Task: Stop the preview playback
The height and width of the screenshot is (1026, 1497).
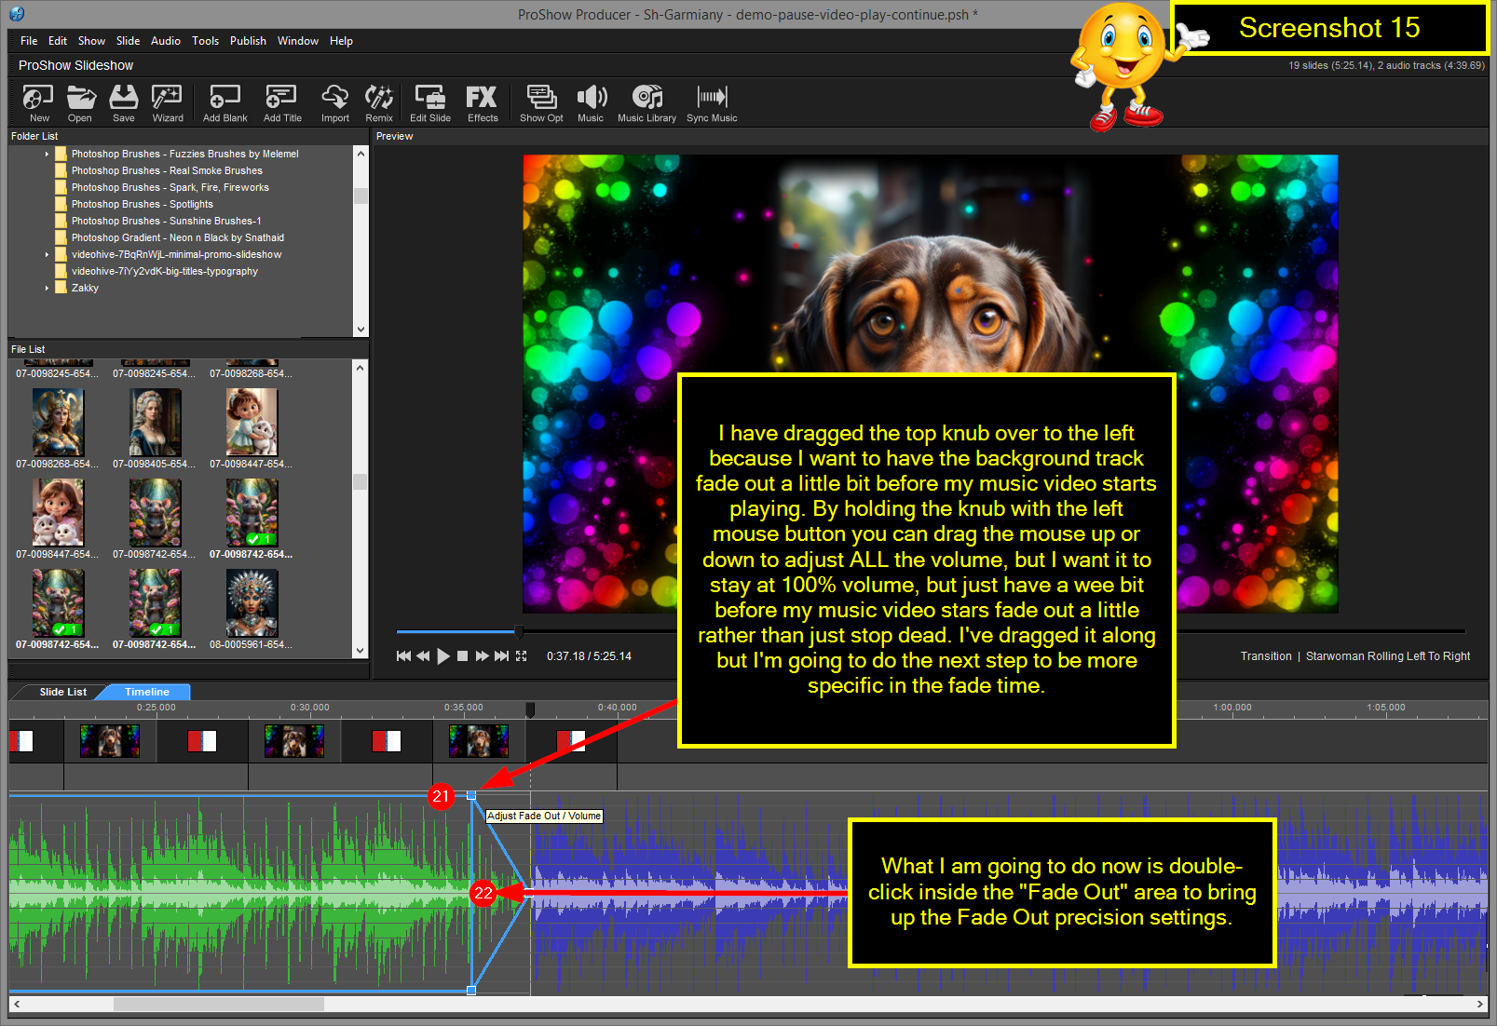Action: 462,656
